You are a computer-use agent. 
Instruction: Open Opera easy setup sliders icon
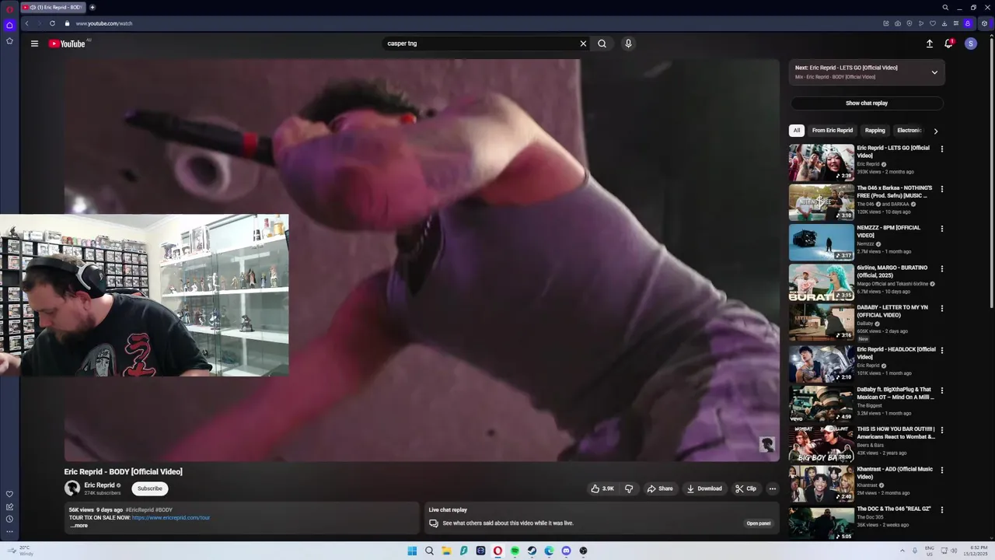(x=956, y=23)
